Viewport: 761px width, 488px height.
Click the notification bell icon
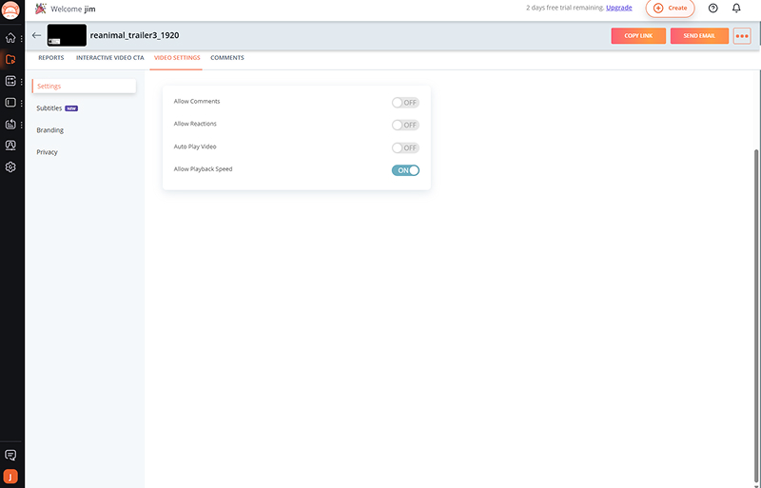(736, 8)
